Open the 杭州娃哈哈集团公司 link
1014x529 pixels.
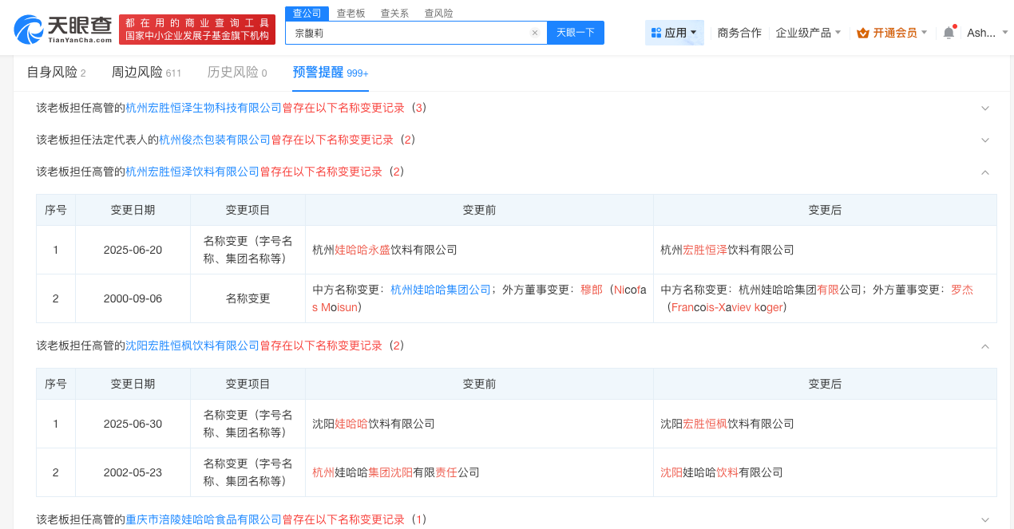(x=441, y=290)
